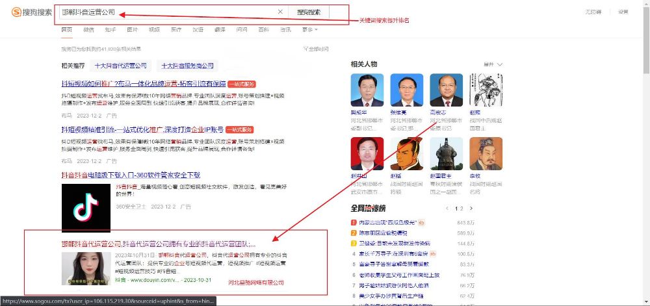Open hot search 家长千万寻子:在深圳有6套房
This screenshot has height=306, width=650.
pos(393,254)
